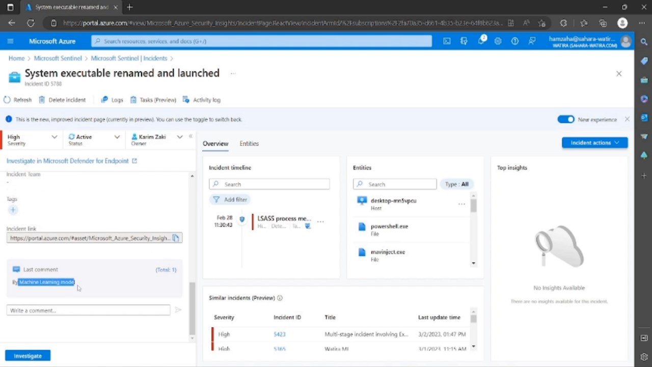Dismiss the new incident page info banner
Viewport: 652px width, 367px height.
(x=627, y=119)
